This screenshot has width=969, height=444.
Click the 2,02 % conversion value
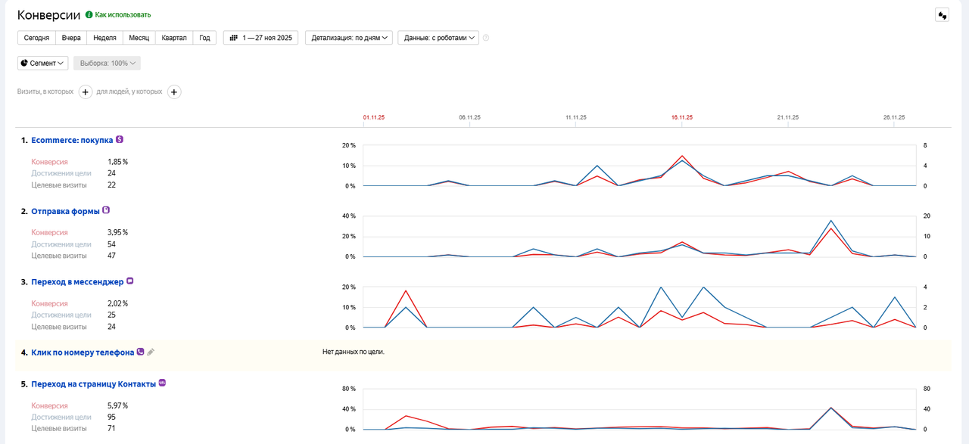tap(117, 303)
